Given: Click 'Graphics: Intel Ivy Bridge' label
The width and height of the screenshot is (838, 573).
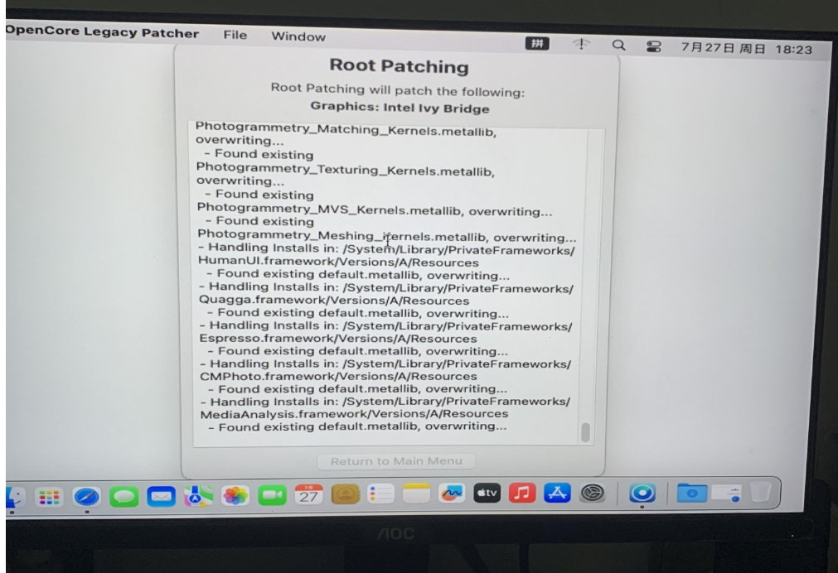Looking at the screenshot, I should 400,108.
